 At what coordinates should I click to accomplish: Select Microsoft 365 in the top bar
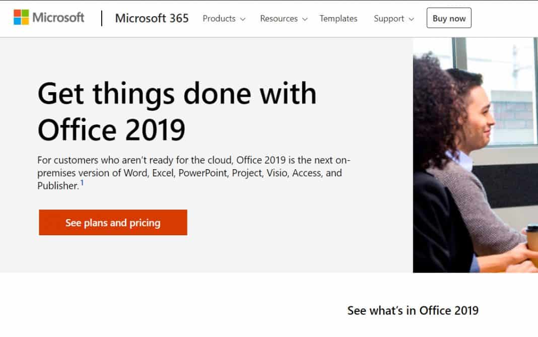tap(152, 18)
